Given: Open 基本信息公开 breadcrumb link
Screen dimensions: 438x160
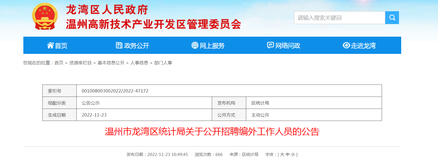Looking at the screenshot, I should (x=111, y=63).
